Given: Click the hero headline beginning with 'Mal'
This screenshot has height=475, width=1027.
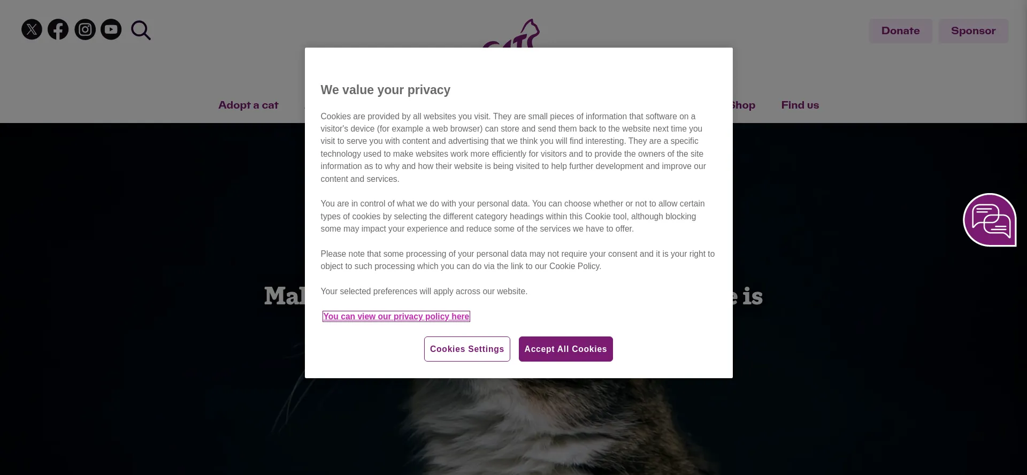Looking at the screenshot, I should [x=285, y=296].
